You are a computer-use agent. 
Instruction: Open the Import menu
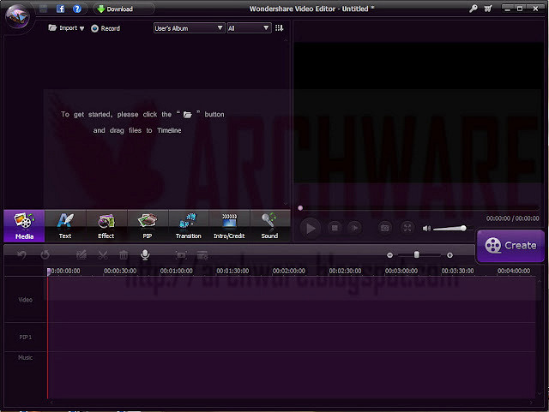[x=67, y=28]
